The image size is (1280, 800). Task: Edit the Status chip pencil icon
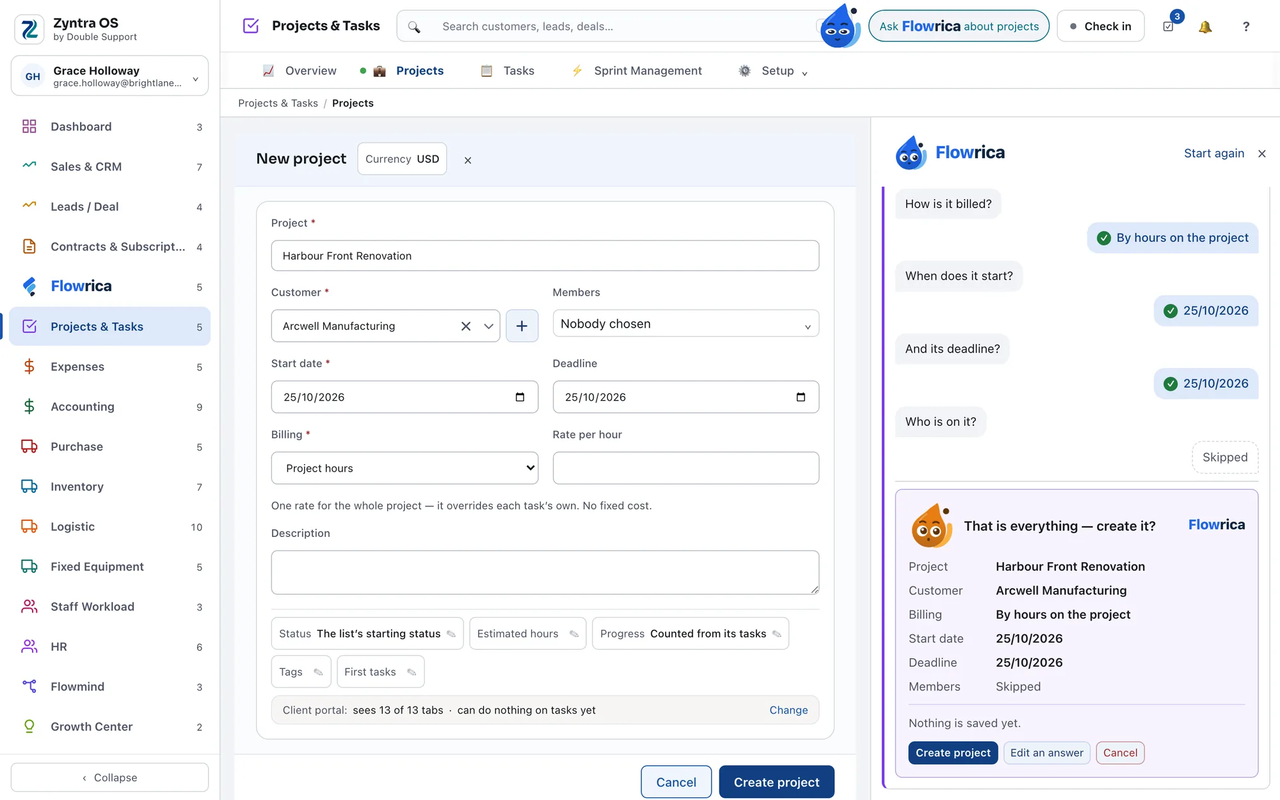coord(451,634)
